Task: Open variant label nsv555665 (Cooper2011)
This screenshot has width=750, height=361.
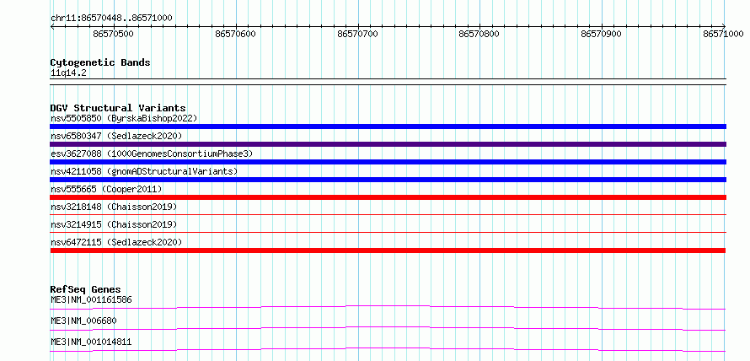Action: [x=106, y=189]
